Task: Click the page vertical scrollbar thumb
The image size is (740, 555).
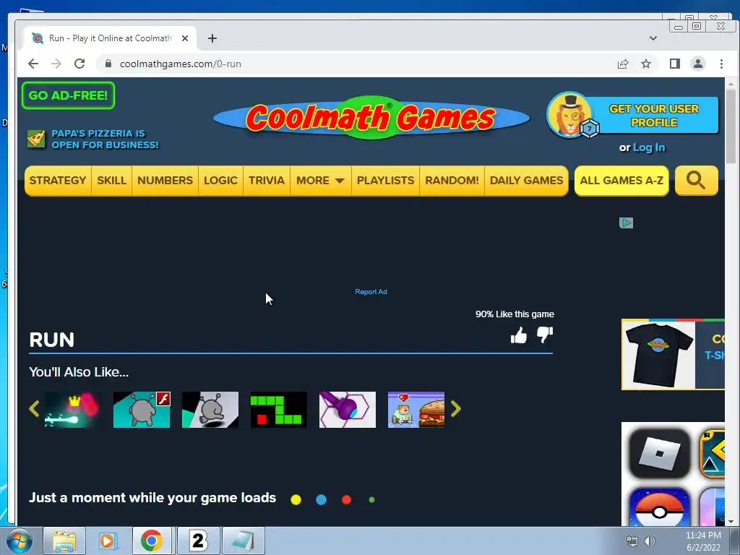Action: 731,126
